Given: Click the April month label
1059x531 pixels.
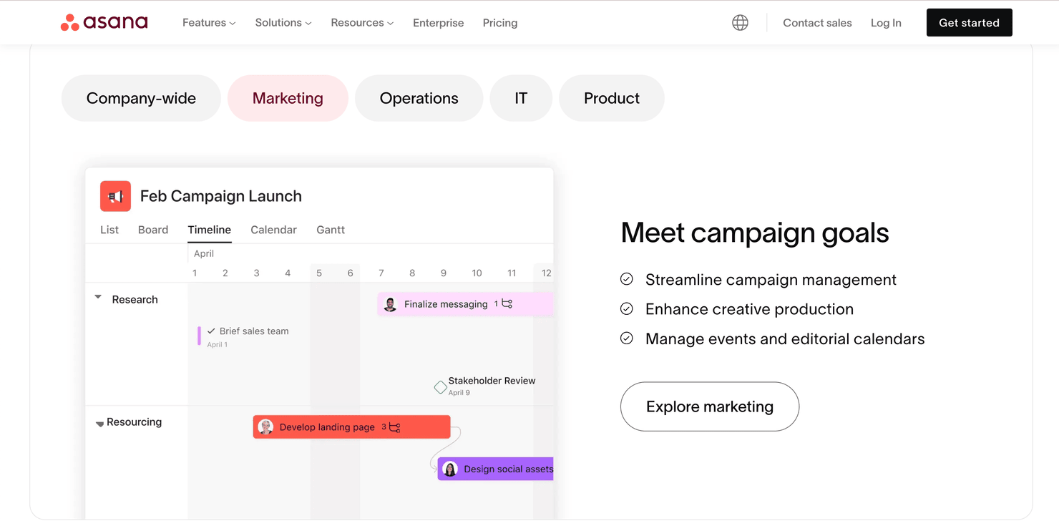Looking at the screenshot, I should (204, 253).
